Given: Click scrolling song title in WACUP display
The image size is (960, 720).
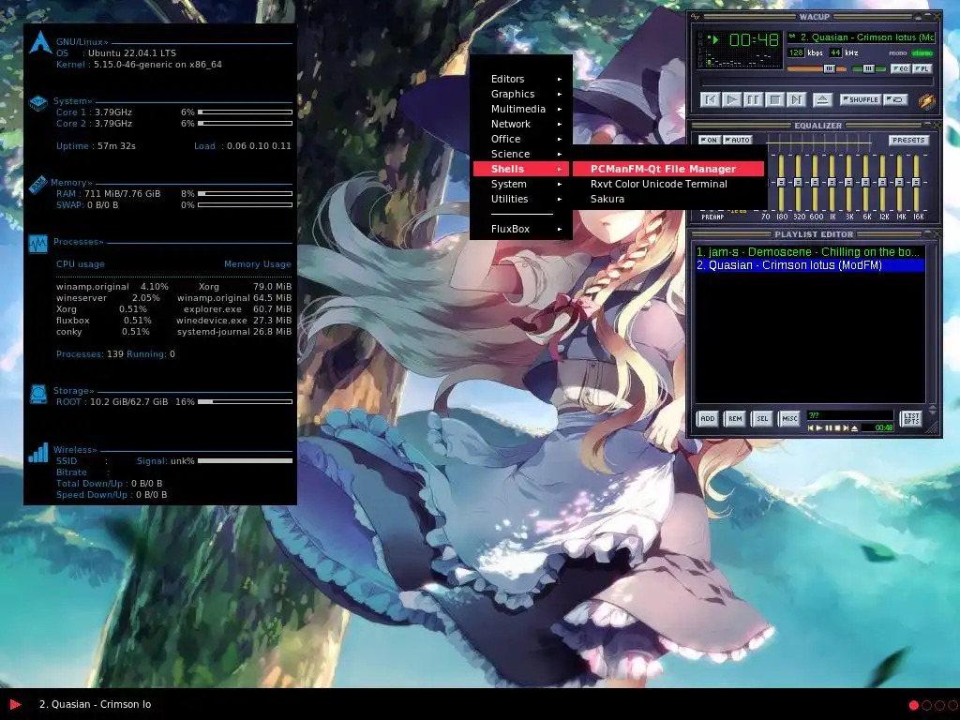Looking at the screenshot, I should 862,37.
